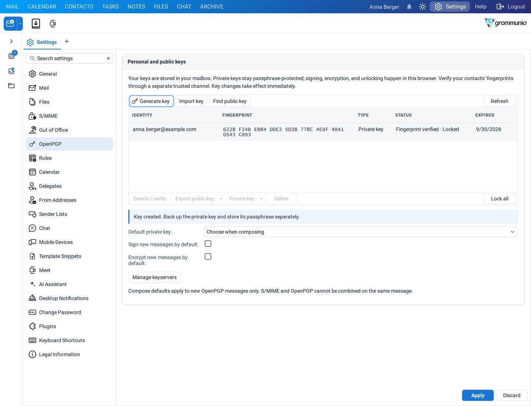
Task: Open the S/MIME settings category
Action: tap(69, 116)
